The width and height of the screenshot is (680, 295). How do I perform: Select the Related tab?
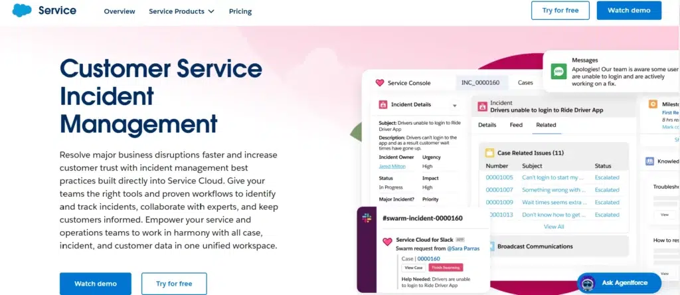pyautogui.click(x=546, y=125)
